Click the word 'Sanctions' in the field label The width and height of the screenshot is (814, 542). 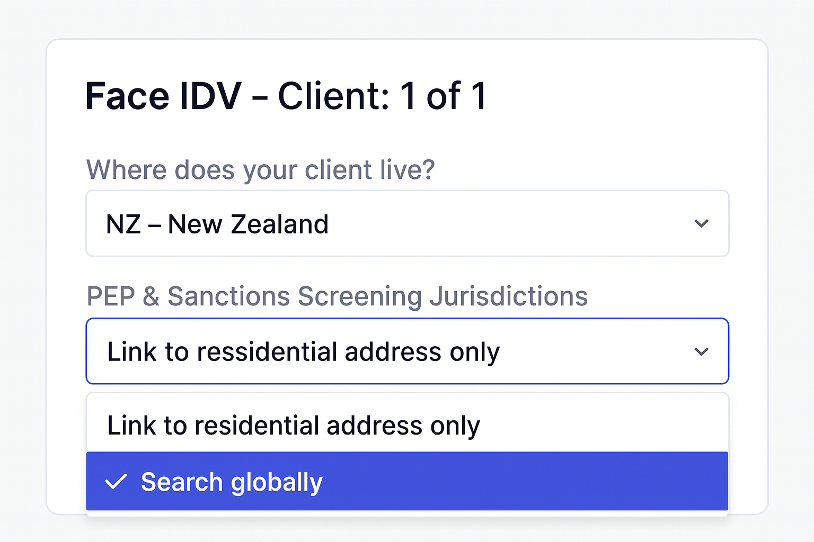[x=228, y=296]
